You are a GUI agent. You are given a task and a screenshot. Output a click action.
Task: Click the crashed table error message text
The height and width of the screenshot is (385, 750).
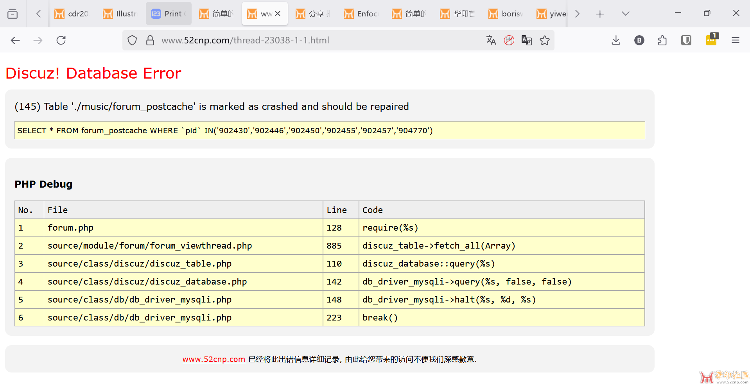coord(212,106)
